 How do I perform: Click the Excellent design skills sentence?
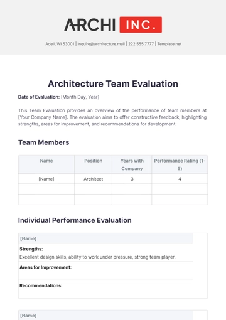pyautogui.click(x=97, y=257)
